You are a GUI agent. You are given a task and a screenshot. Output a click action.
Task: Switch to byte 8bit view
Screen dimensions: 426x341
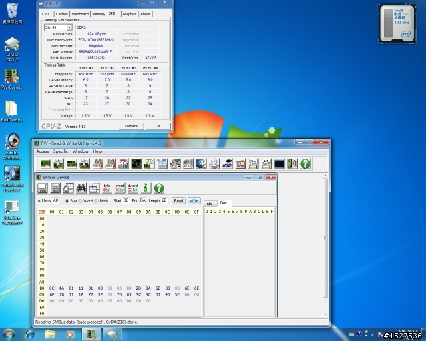(x=107, y=188)
